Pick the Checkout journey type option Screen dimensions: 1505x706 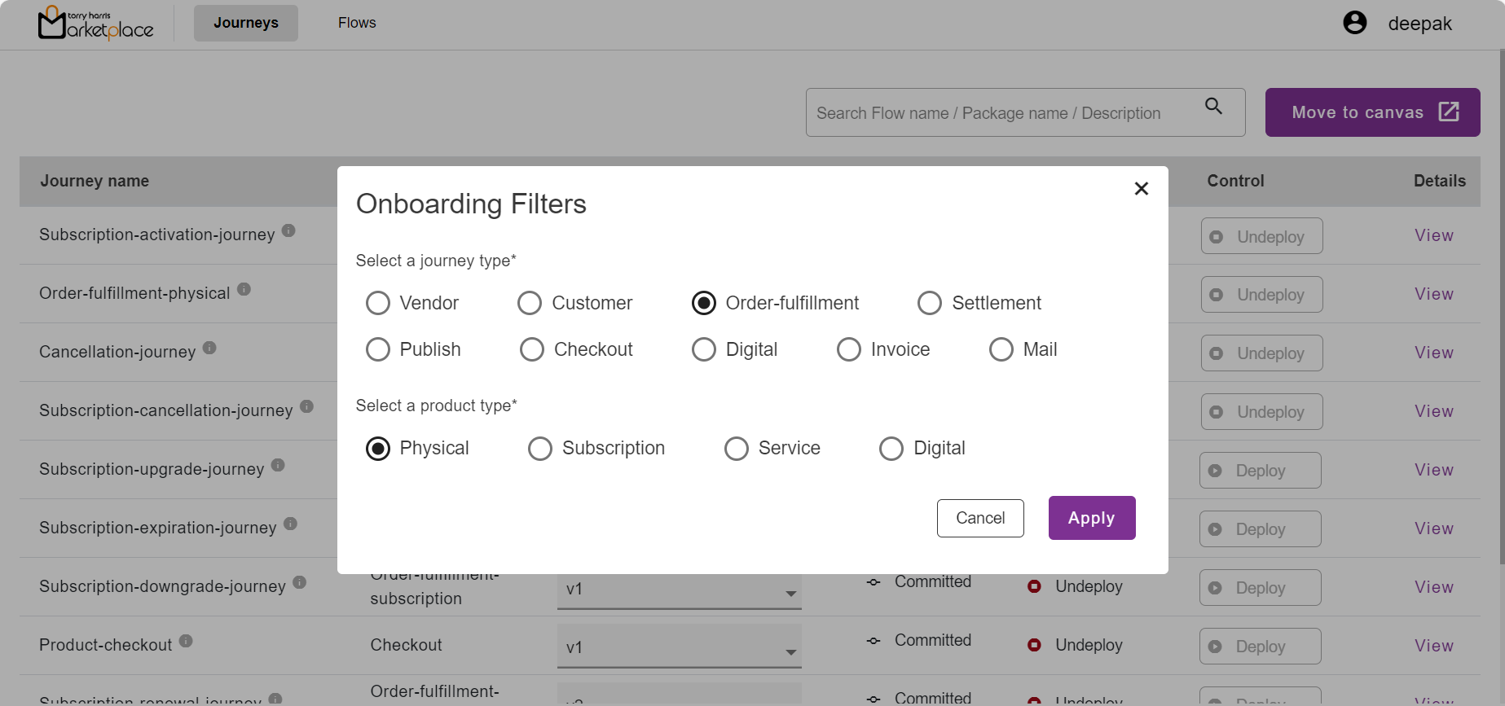pyautogui.click(x=532, y=349)
